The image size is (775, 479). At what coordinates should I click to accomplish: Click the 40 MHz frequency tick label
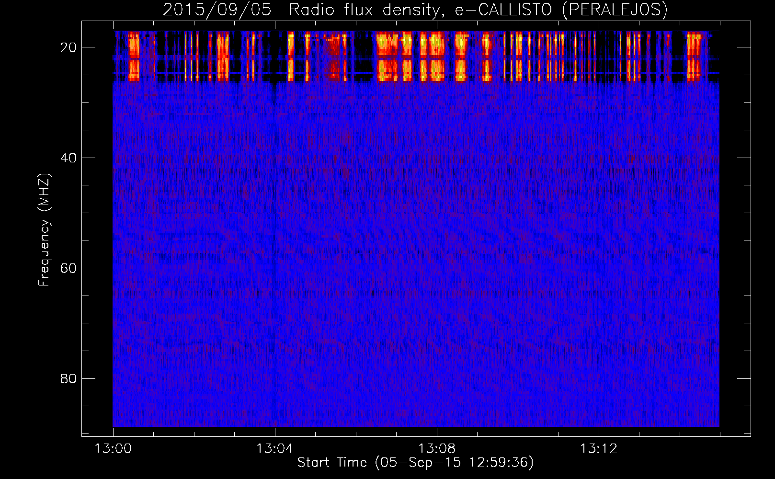point(68,158)
